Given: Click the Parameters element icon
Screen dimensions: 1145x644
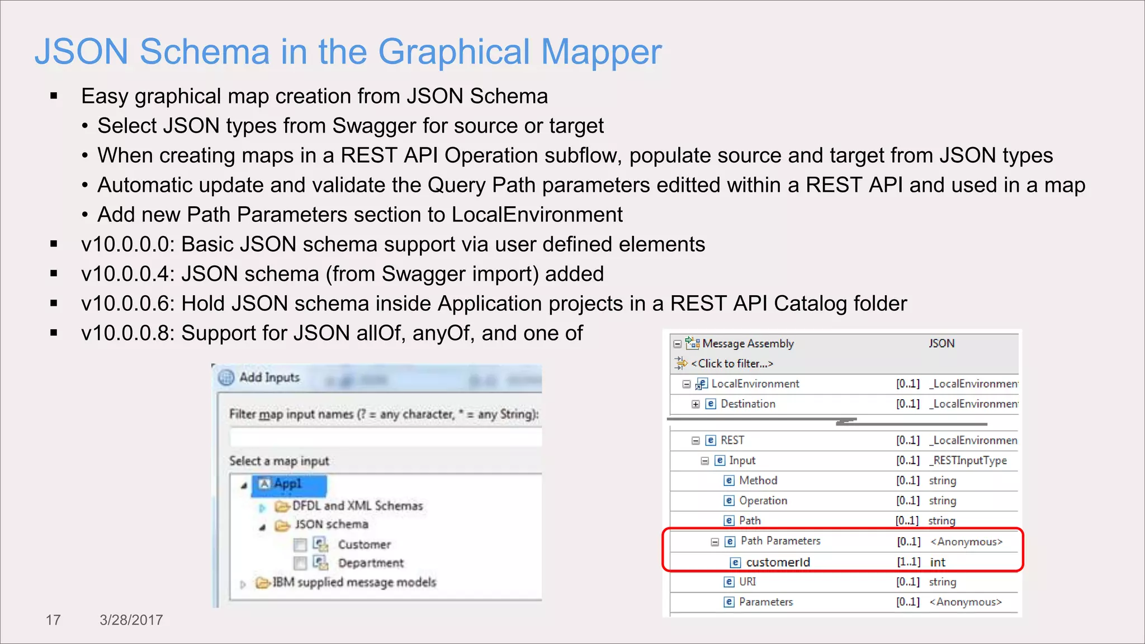Looking at the screenshot, I should pyautogui.click(x=729, y=602).
